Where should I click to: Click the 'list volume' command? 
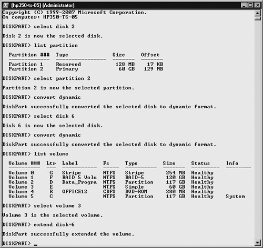tap(51, 154)
